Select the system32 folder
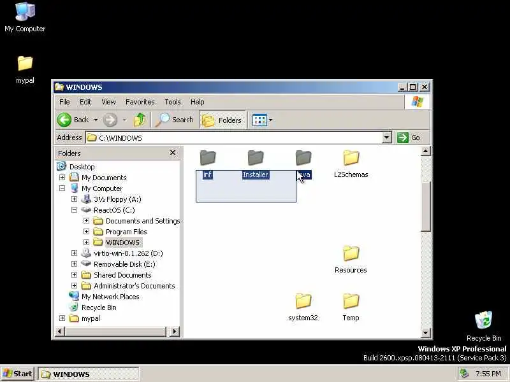Image resolution: width=510 pixels, height=382 pixels. click(303, 308)
